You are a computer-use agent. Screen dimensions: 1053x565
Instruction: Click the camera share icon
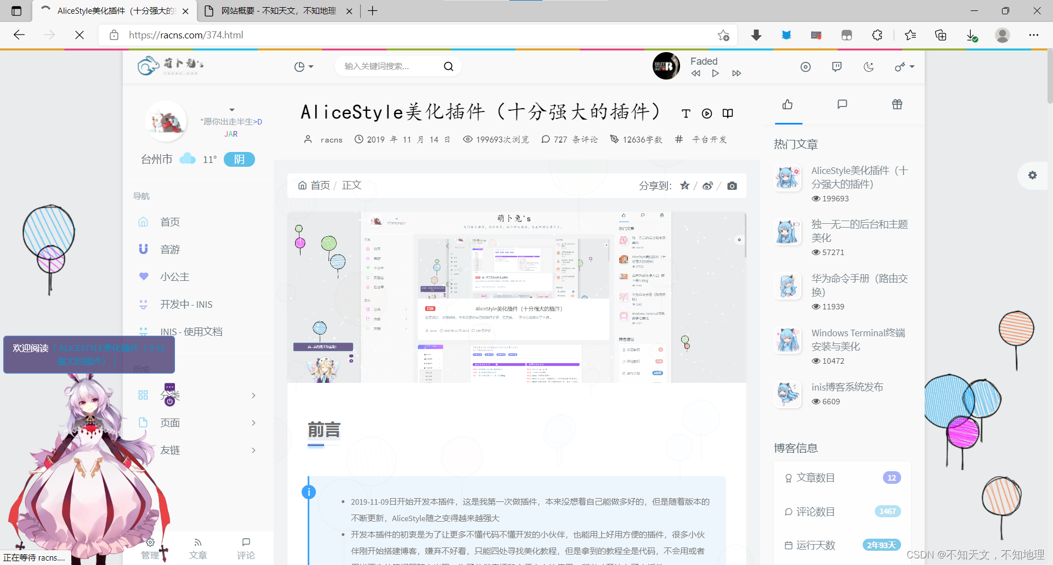[732, 185]
